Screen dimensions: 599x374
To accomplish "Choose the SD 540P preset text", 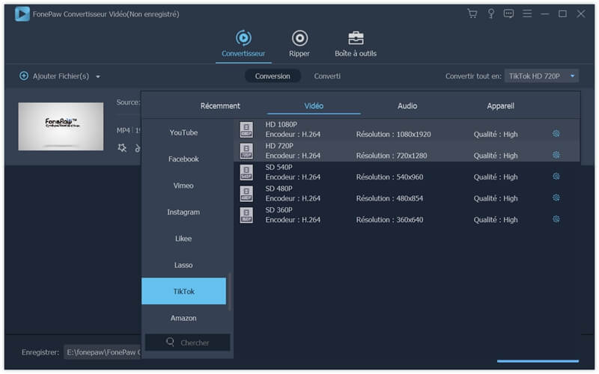I will pyautogui.click(x=279, y=167).
